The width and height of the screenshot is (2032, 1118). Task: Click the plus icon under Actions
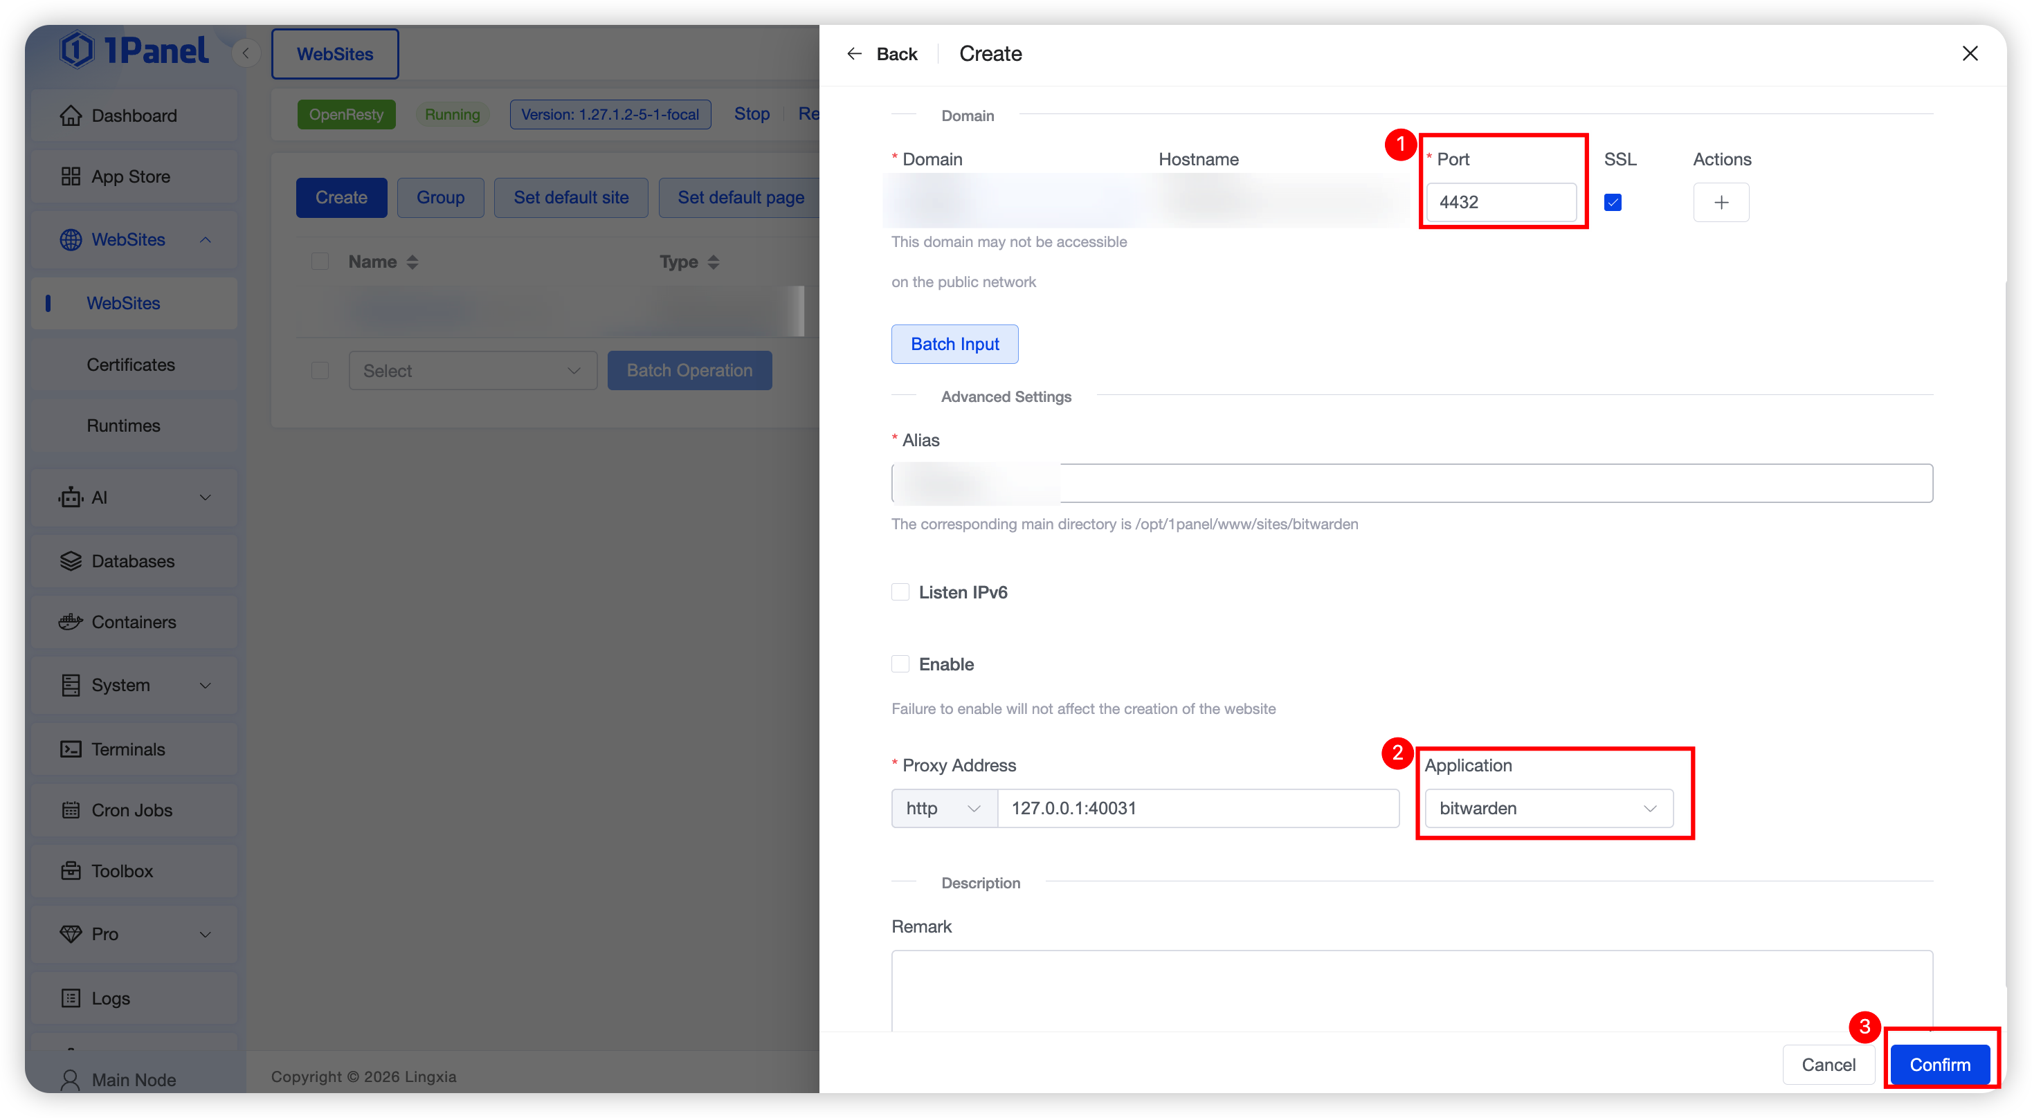click(x=1721, y=203)
